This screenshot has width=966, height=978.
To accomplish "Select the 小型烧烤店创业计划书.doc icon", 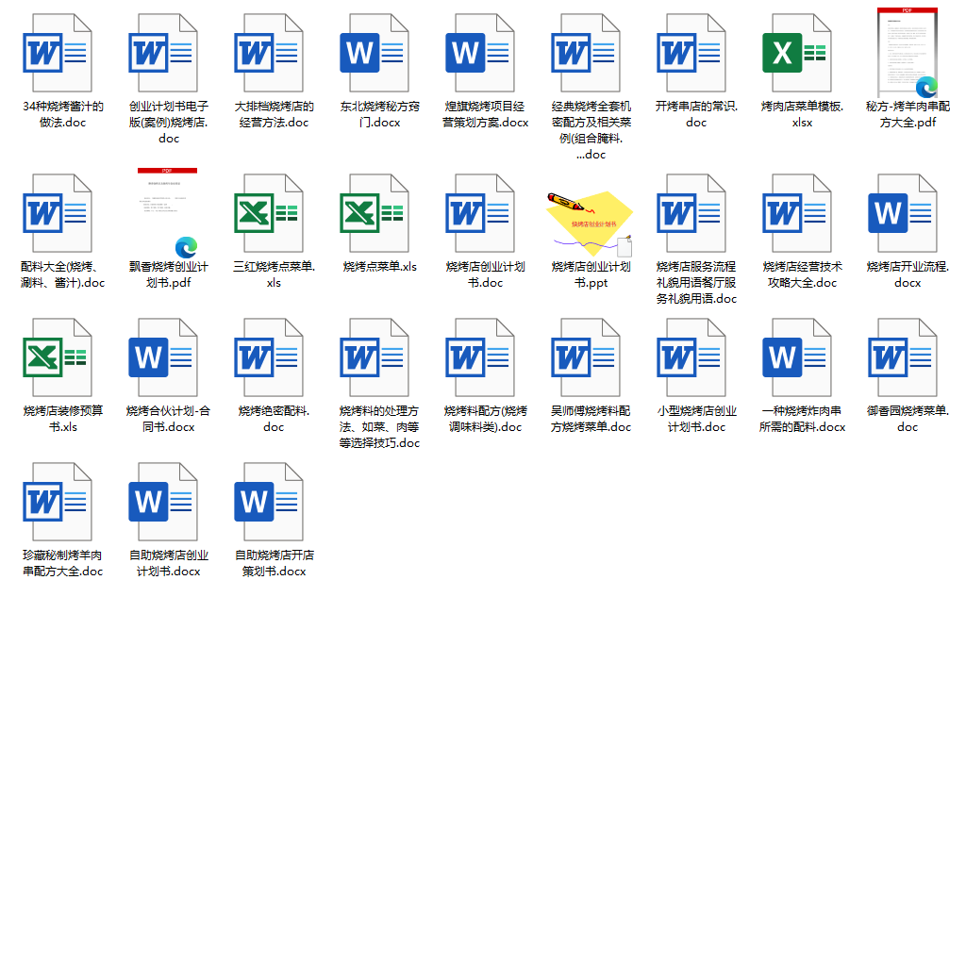I will point(691,357).
